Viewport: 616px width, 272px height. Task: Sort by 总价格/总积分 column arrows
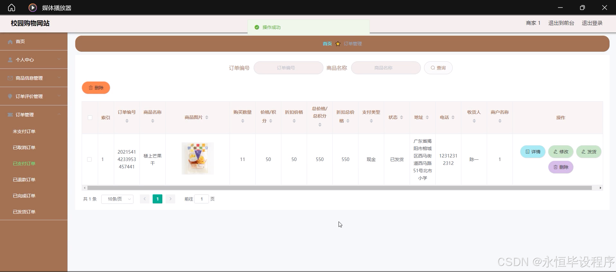tap(320, 124)
